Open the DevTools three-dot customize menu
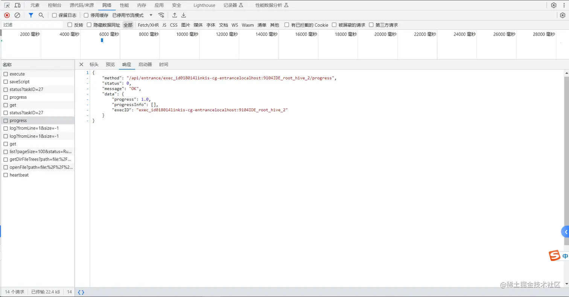The width and height of the screenshot is (569, 297). pyautogui.click(x=563, y=5)
